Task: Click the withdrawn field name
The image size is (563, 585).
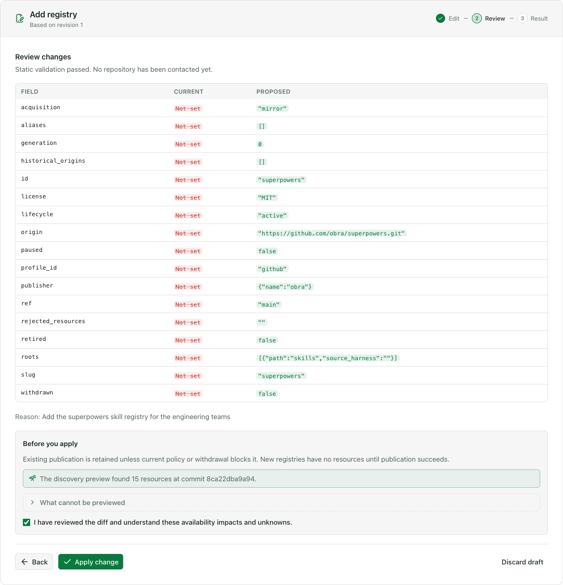Action: pyautogui.click(x=37, y=393)
